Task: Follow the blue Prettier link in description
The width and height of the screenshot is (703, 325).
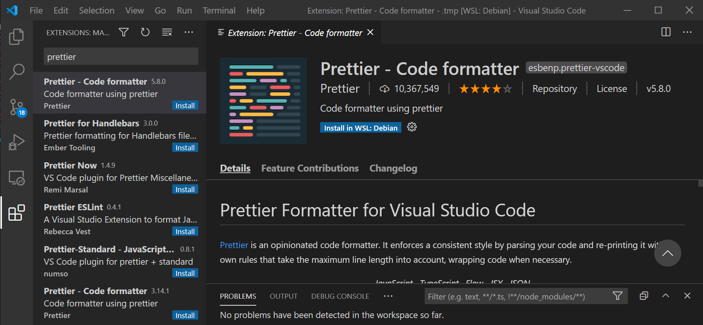Action: point(234,245)
